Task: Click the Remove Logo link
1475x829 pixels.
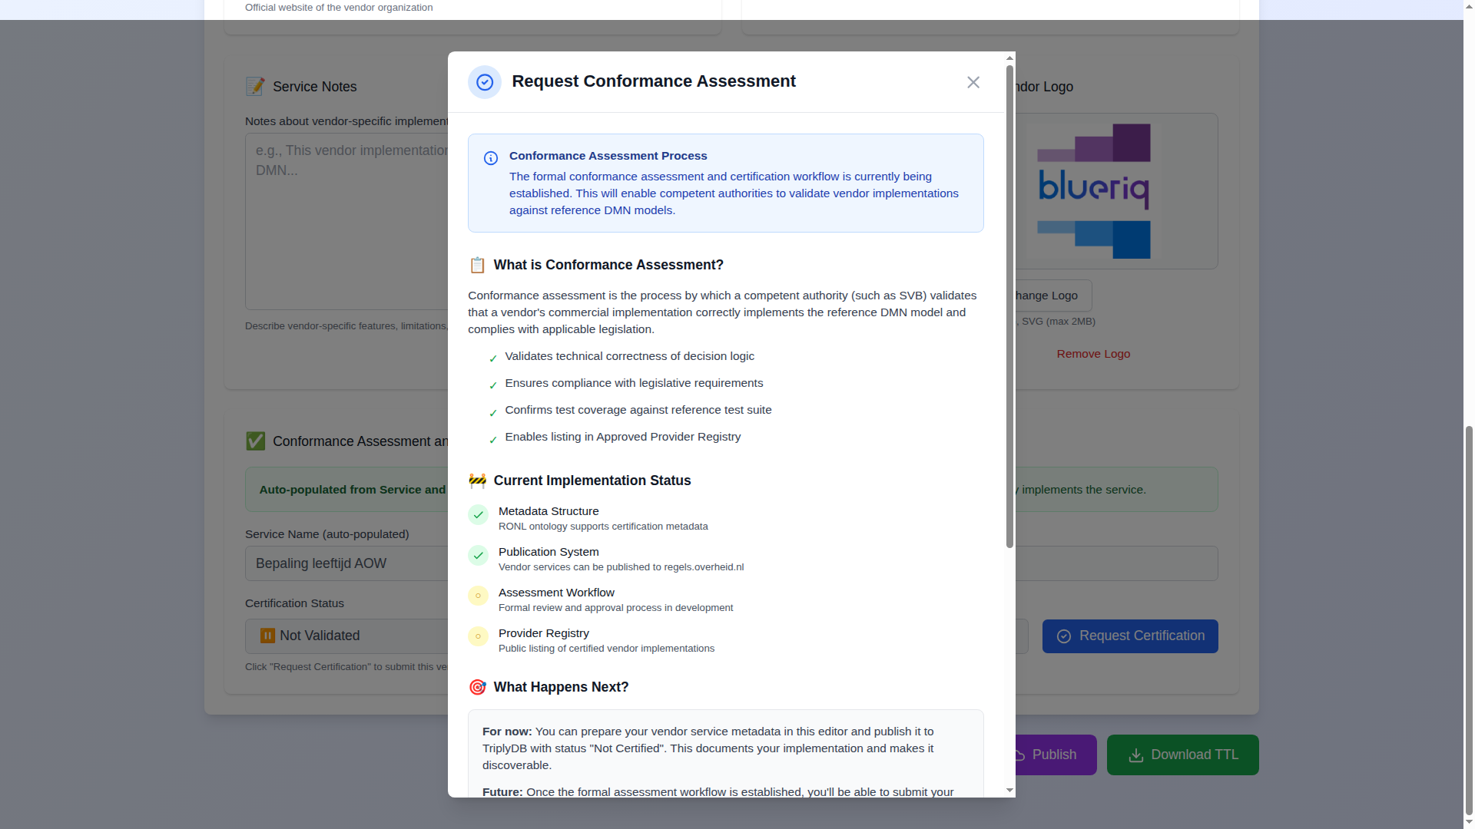Action: coord(1092,354)
